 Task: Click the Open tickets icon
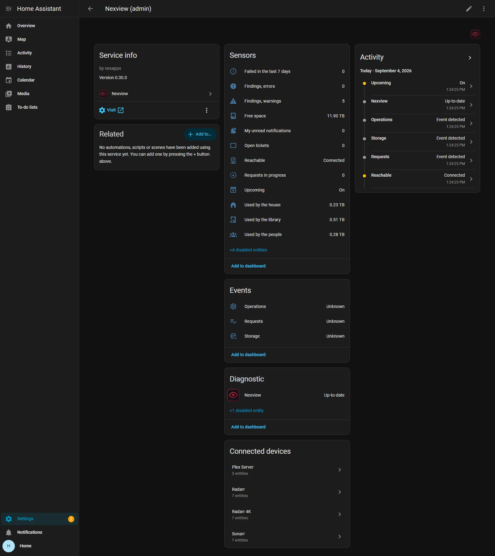point(233,145)
